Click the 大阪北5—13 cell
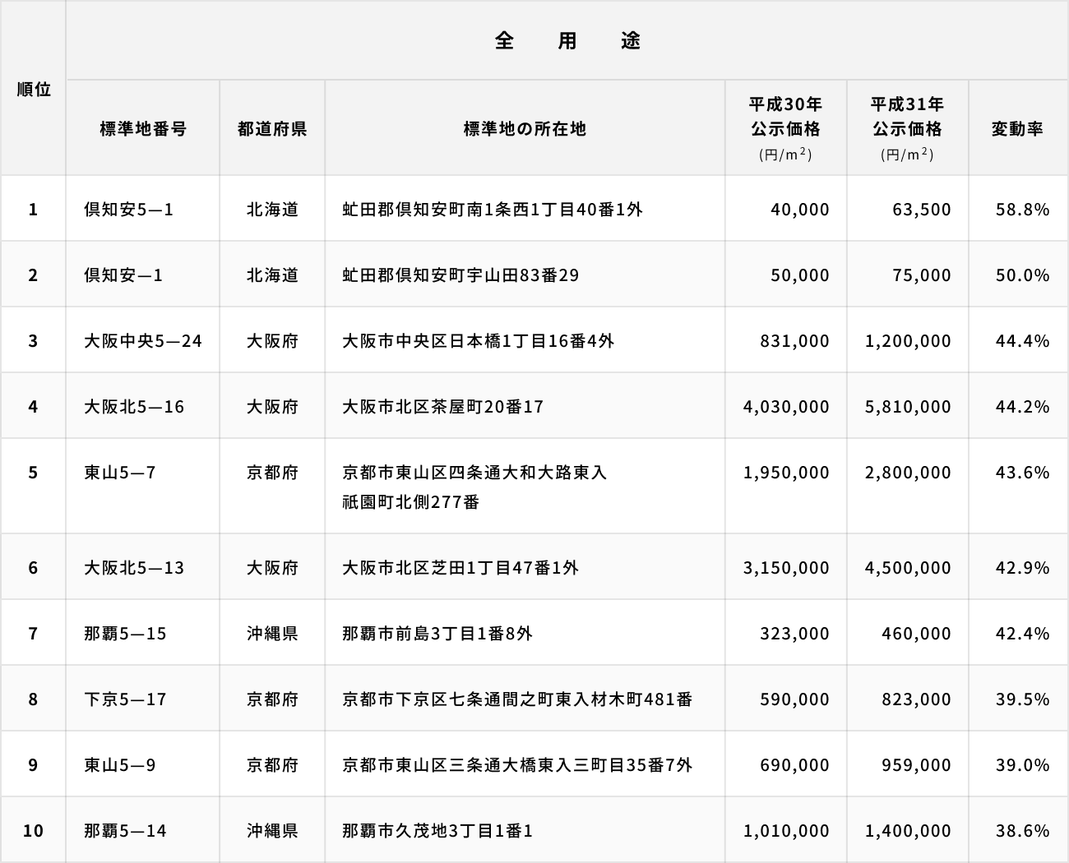The width and height of the screenshot is (1069, 863). (x=134, y=568)
